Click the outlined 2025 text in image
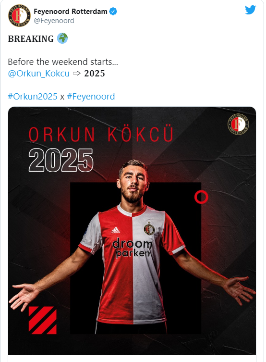 [61, 160]
